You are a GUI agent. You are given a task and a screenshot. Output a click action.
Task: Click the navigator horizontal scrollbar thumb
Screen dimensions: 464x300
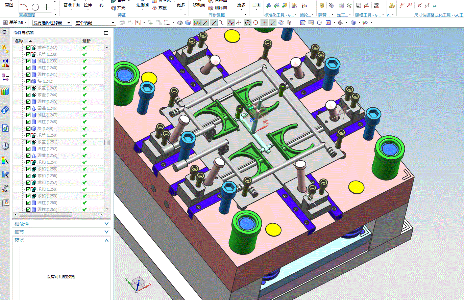(x=45, y=215)
